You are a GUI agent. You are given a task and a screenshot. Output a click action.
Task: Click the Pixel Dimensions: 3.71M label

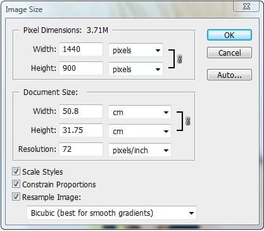pyautogui.click(x=66, y=30)
